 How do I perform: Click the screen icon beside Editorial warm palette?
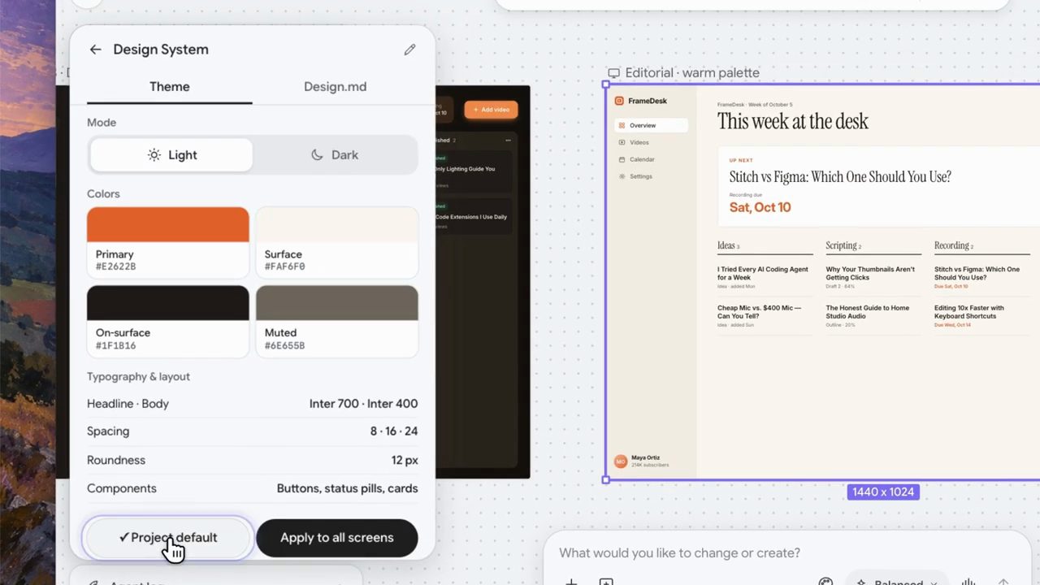[613, 73]
